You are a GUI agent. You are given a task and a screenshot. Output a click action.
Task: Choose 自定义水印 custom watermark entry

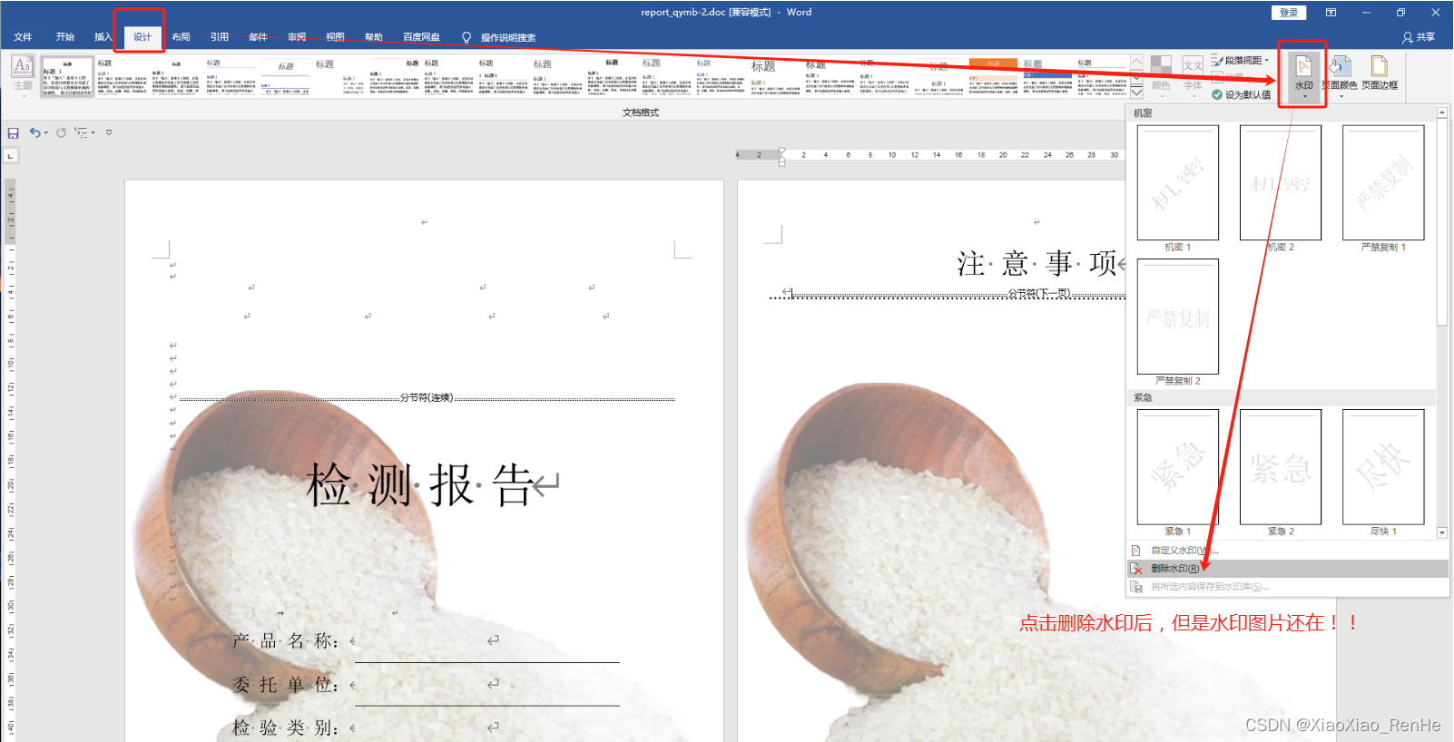coord(1287,551)
